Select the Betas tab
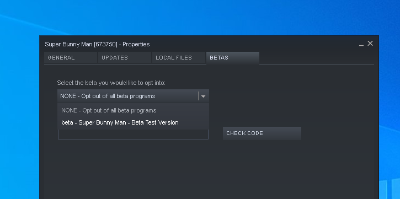This screenshot has height=199, width=400. (x=233, y=58)
